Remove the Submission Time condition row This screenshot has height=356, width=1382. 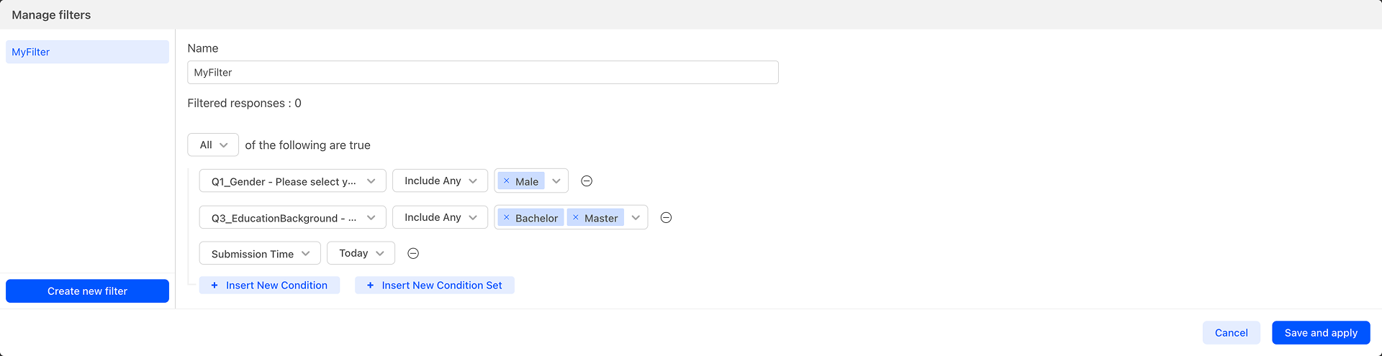pos(413,253)
